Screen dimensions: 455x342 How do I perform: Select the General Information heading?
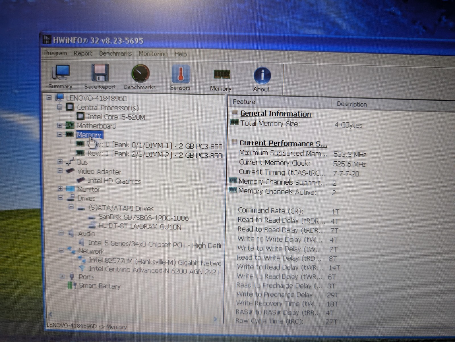[x=276, y=114]
